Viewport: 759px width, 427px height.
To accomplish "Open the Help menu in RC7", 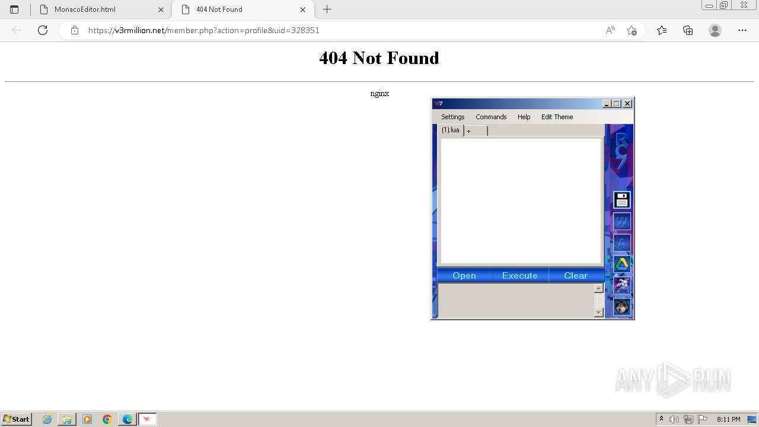I will point(524,117).
